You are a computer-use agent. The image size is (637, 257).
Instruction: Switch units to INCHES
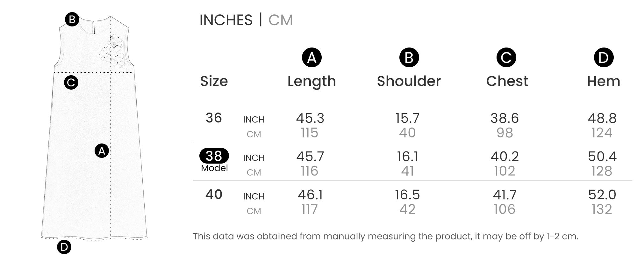[x=226, y=20]
